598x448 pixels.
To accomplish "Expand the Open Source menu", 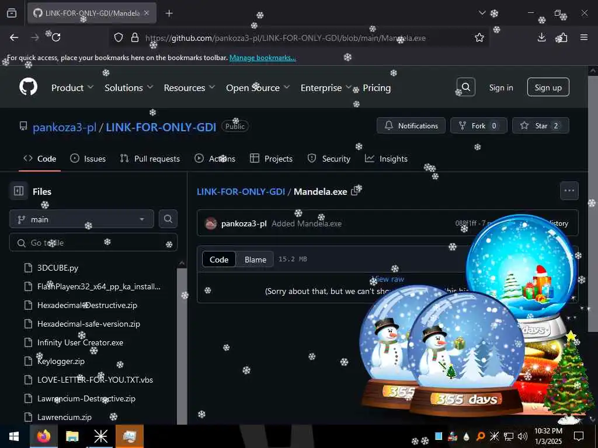I will point(258,87).
